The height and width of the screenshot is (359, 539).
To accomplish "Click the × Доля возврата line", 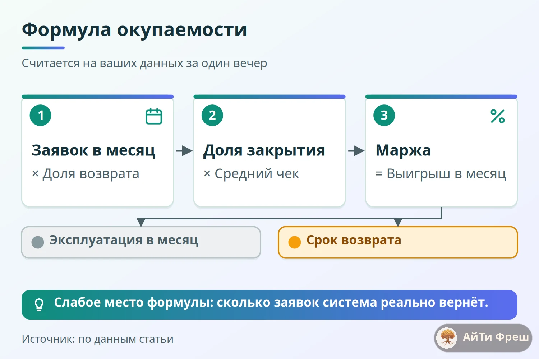I will click(86, 174).
